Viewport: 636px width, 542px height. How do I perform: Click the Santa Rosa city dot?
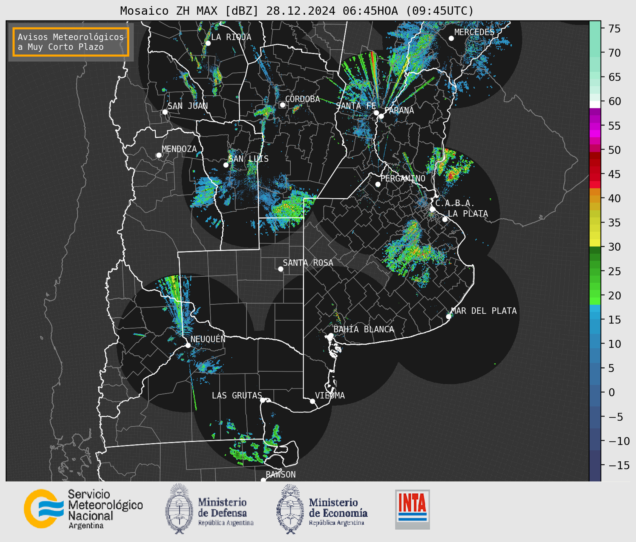click(280, 269)
